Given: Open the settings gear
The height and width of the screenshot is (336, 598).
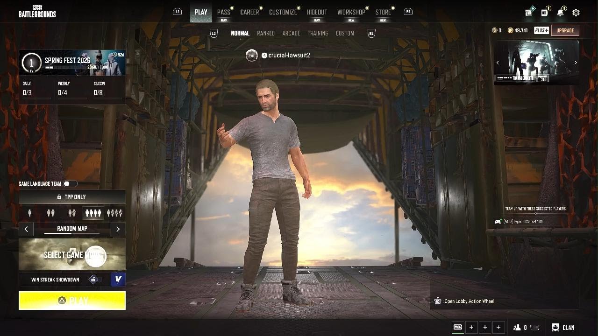Looking at the screenshot, I should [576, 13].
